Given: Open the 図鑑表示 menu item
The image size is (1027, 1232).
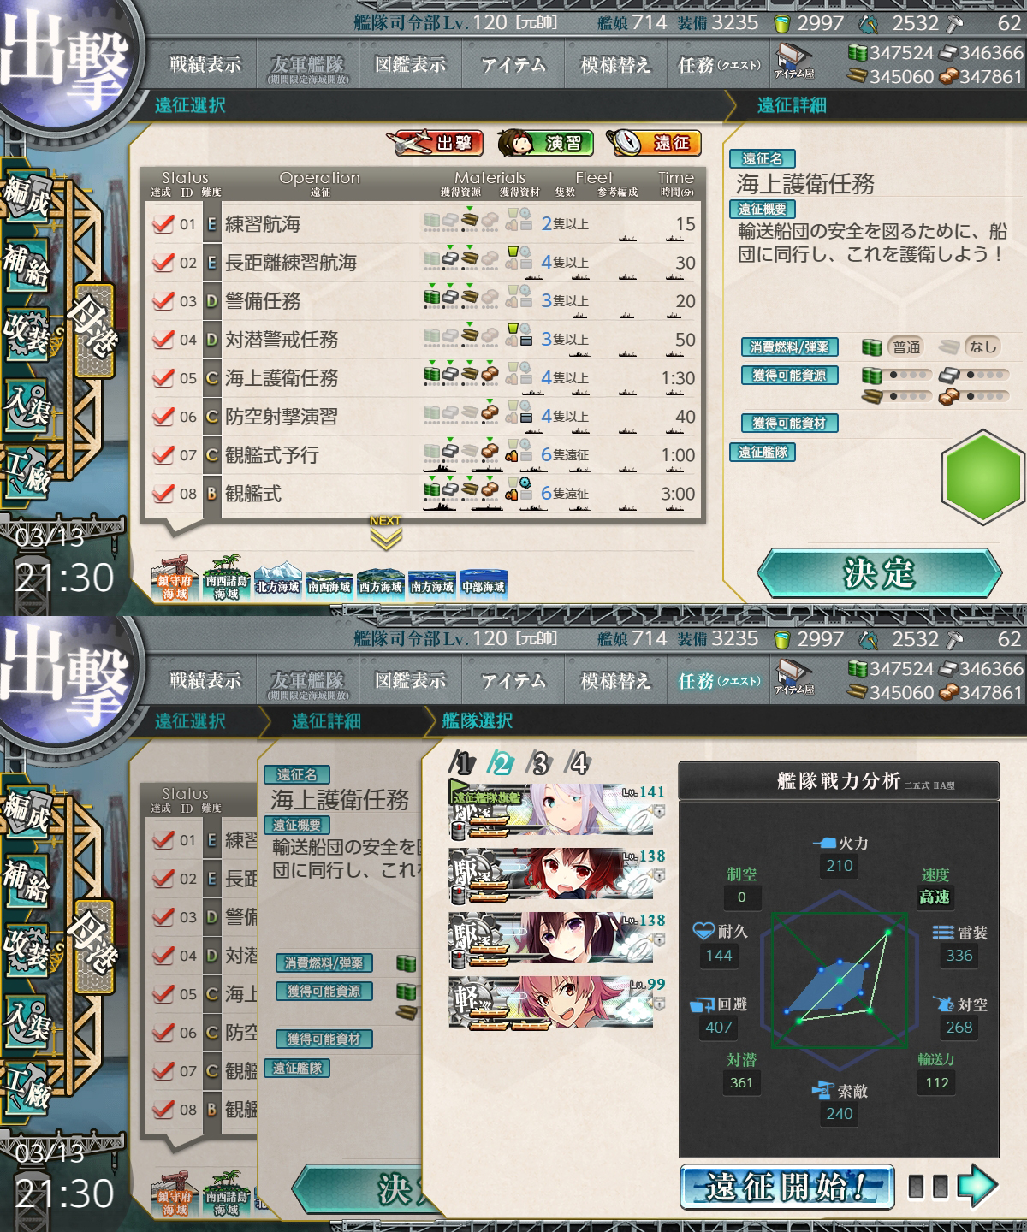Looking at the screenshot, I should click(x=411, y=65).
